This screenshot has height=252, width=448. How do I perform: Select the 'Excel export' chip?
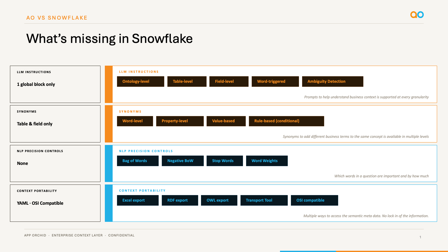pyautogui.click(x=138, y=200)
